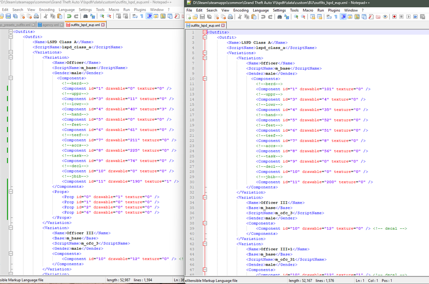
Task: Start macro recording in right window
Action: pos(394,17)
